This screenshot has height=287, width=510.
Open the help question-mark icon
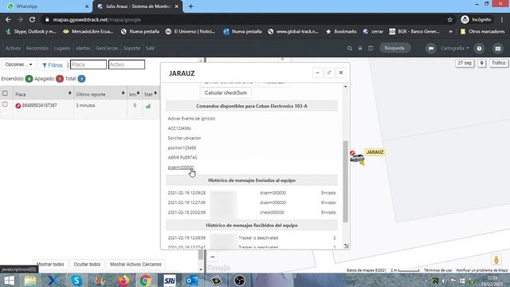coord(479,48)
